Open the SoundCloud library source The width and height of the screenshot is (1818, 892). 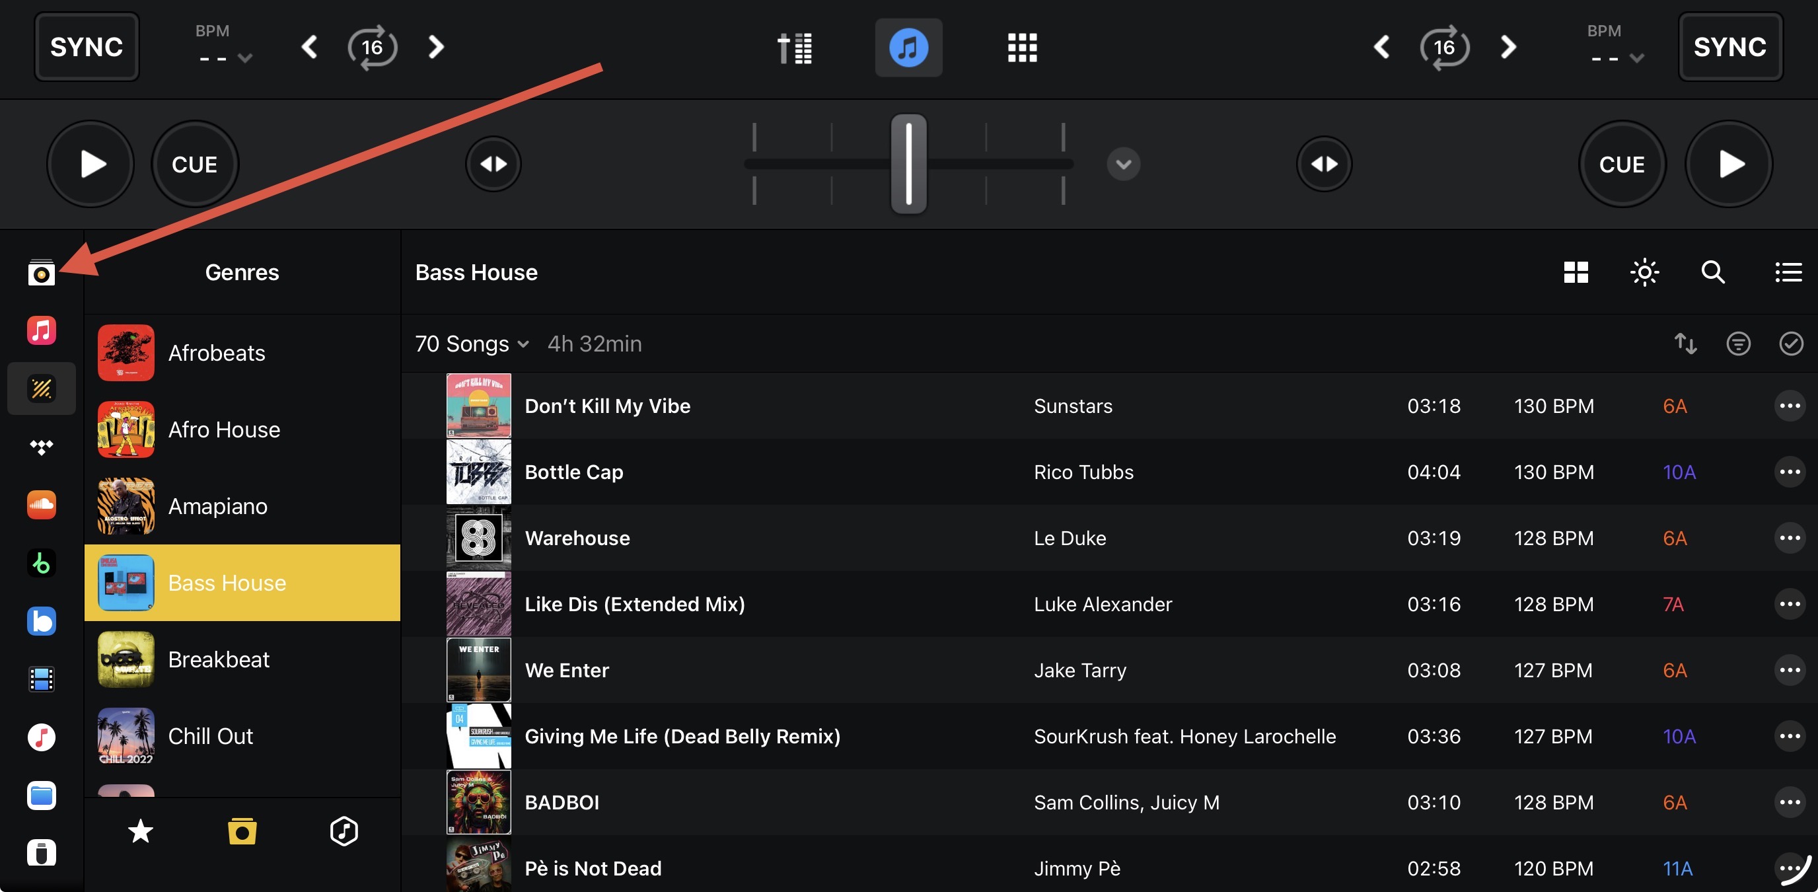point(41,505)
